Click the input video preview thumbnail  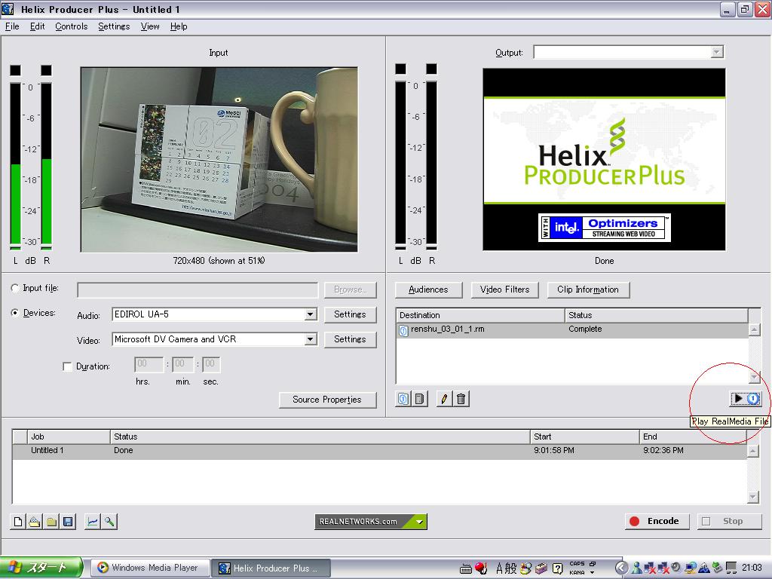[219, 160]
